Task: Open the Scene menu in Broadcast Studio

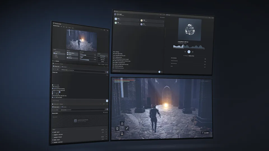Action: coord(69,28)
